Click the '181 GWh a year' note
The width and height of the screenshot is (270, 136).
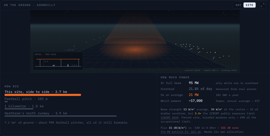point(227,95)
